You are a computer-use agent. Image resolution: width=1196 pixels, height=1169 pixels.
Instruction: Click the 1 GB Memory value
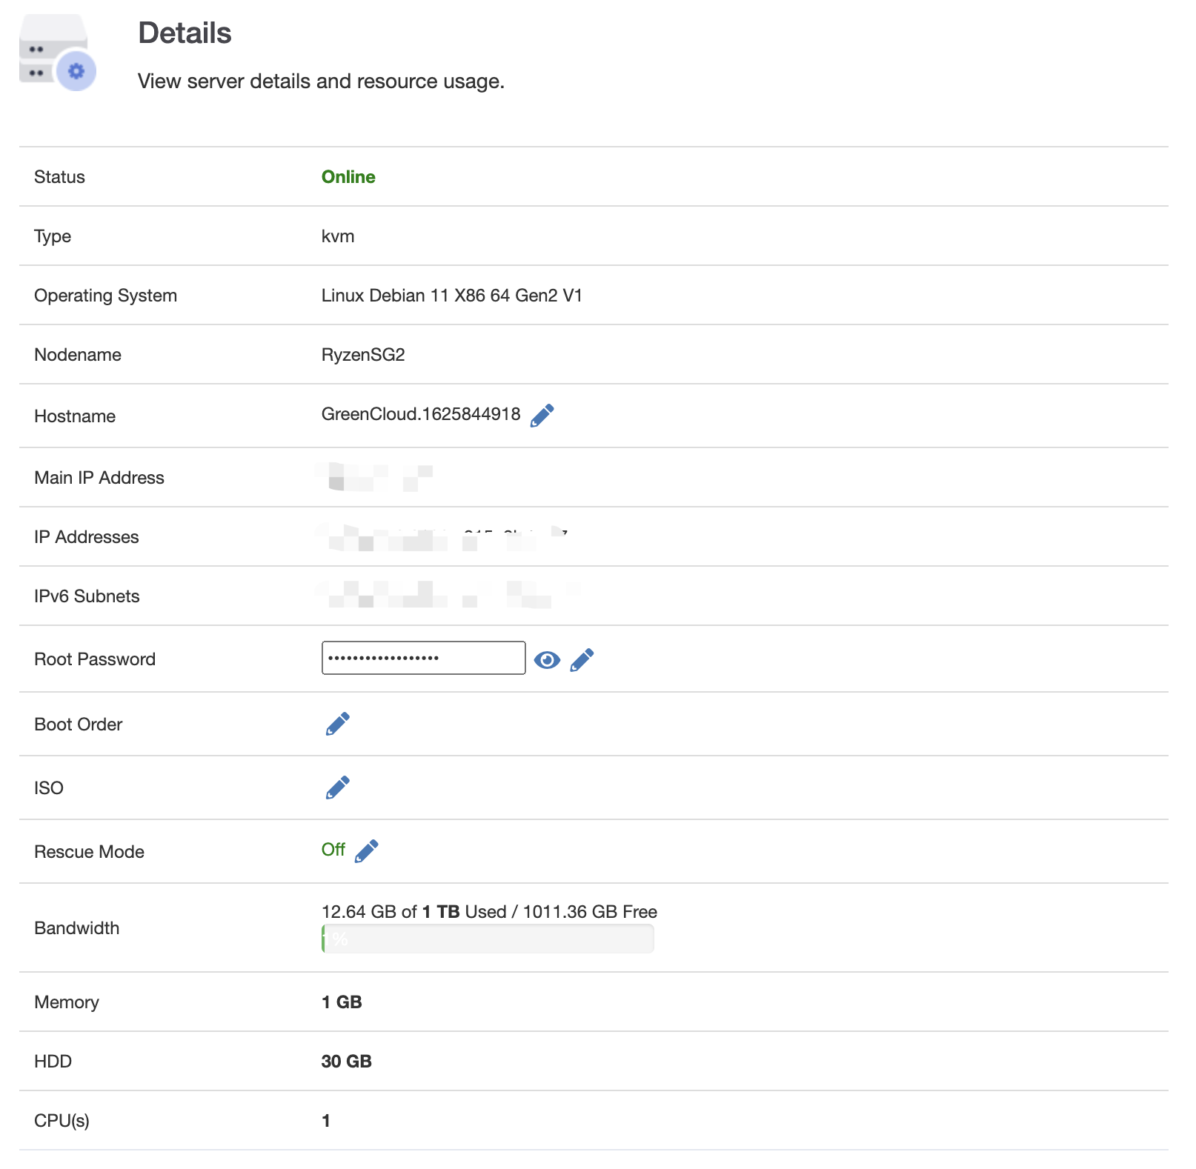342,1002
